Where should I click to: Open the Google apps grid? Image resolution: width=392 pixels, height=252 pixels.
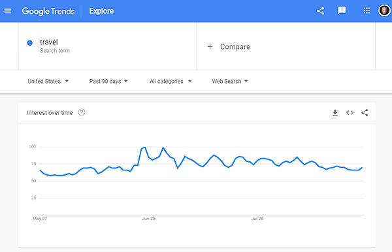367,10
